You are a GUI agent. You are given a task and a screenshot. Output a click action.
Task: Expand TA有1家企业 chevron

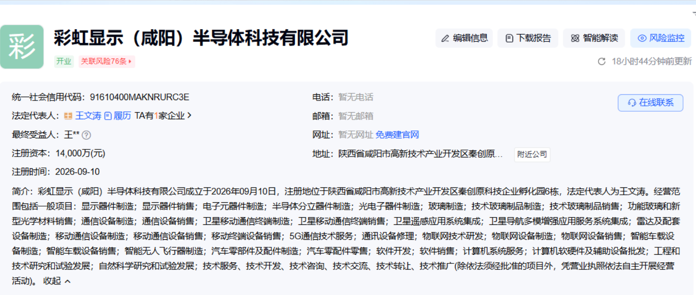(x=190, y=115)
